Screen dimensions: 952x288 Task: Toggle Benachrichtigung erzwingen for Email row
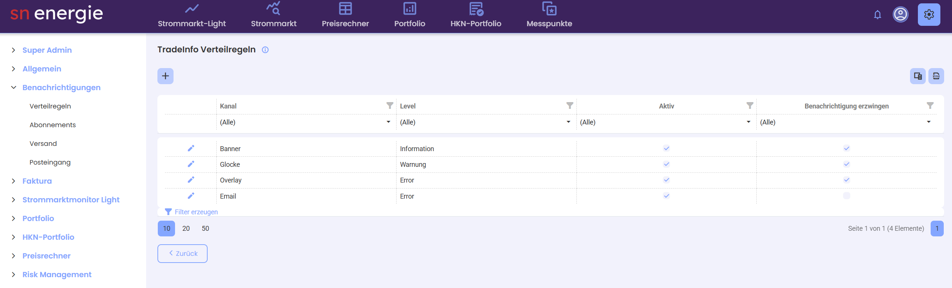tap(846, 196)
